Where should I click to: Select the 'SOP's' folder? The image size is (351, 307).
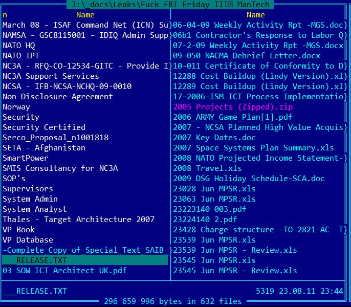(14, 179)
